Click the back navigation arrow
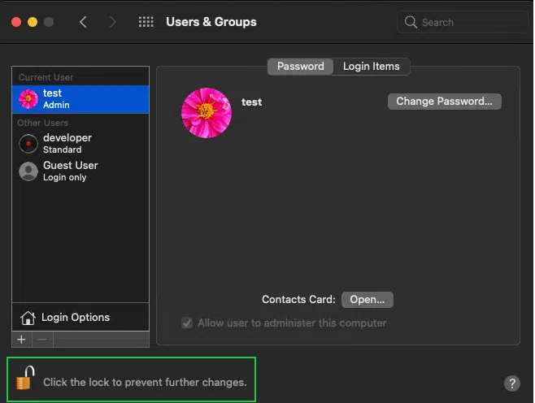This screenshot has height=403, width=535. click(83, 22)
